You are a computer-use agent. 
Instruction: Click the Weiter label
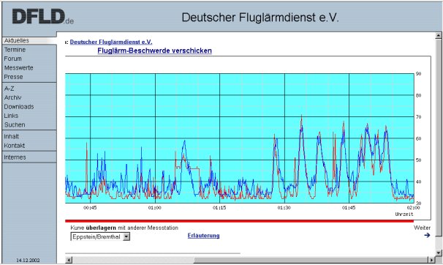(x=422, y=228)
